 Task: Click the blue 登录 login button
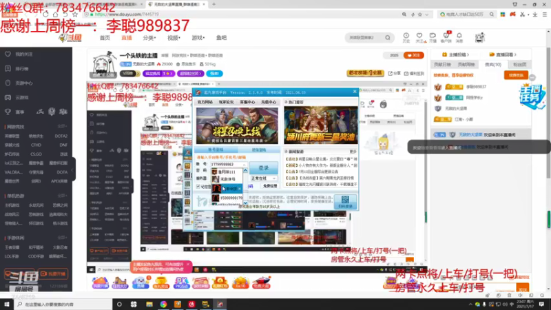click(264, 168)
